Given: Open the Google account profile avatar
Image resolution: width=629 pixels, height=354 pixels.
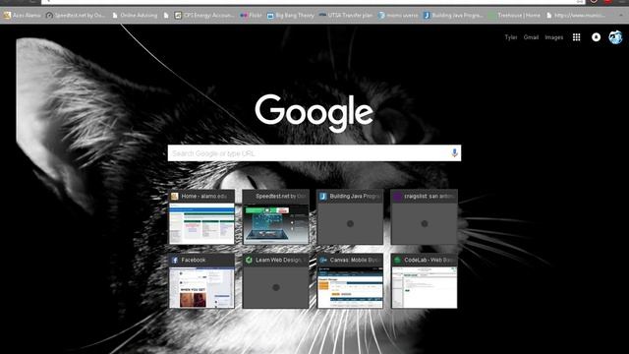Looking at the screenshot, I should tap(615, 37).
